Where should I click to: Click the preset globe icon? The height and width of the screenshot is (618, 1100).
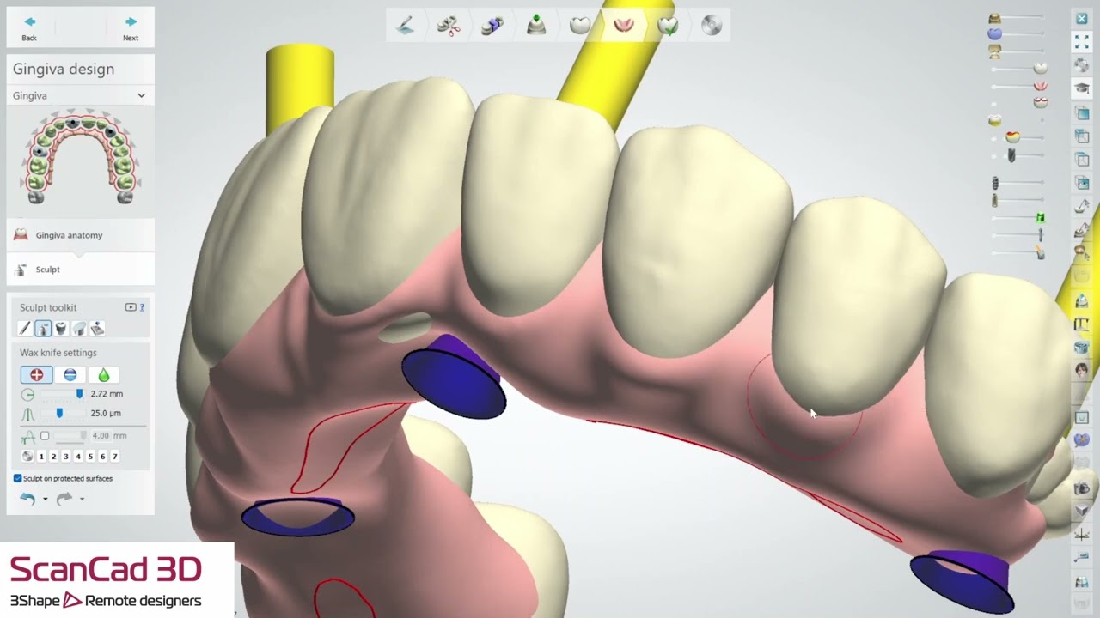[27, 457]
